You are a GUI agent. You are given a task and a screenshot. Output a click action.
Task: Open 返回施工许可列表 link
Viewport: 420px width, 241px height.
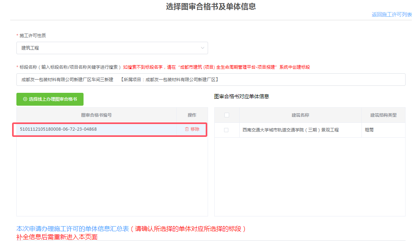(x=392, y=15)
